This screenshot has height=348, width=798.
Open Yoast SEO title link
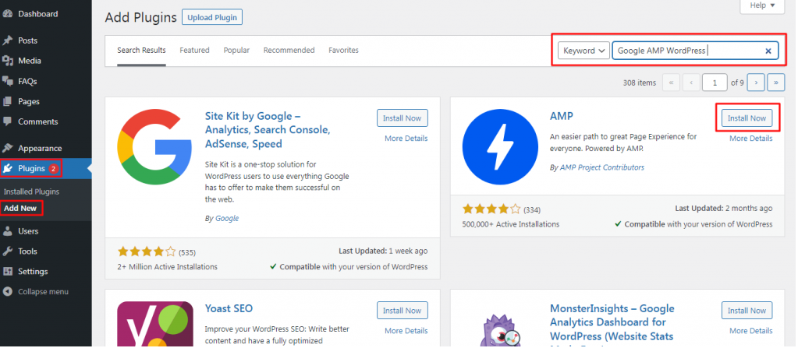coord(229,308)
